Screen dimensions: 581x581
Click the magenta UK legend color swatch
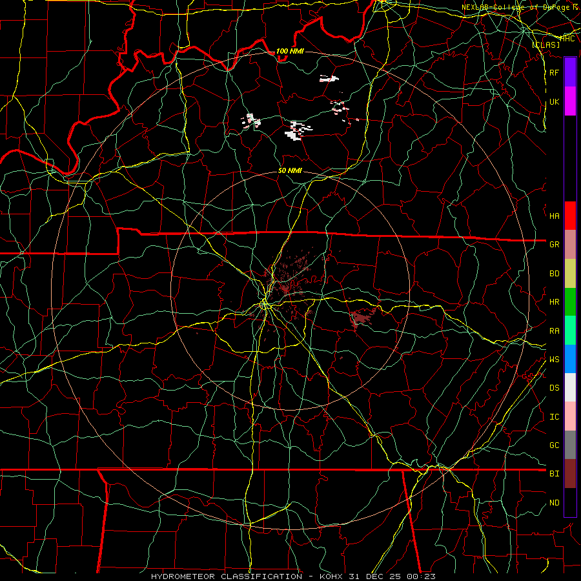(570, 101)
